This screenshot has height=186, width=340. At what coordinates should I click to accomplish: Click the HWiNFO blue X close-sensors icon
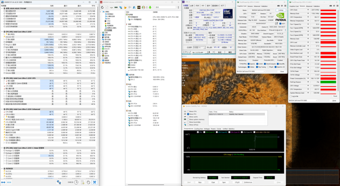(94, 182)
